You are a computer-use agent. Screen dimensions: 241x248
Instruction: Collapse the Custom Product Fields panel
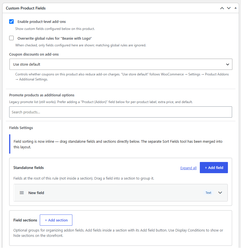pos(235,8)
